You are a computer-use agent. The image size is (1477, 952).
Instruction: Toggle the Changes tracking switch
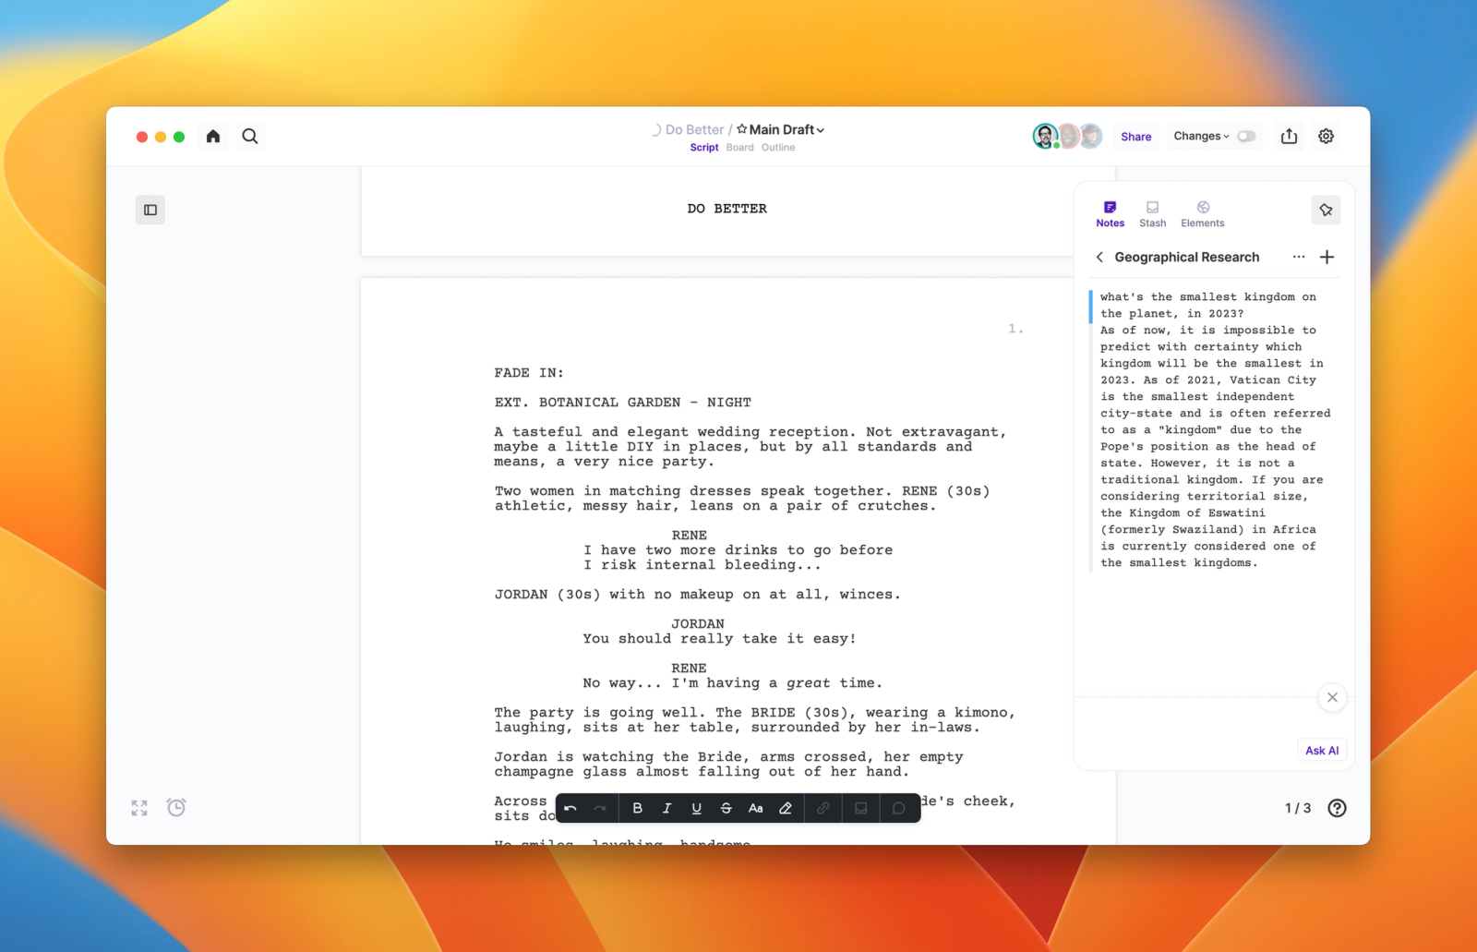(1246, 136)
